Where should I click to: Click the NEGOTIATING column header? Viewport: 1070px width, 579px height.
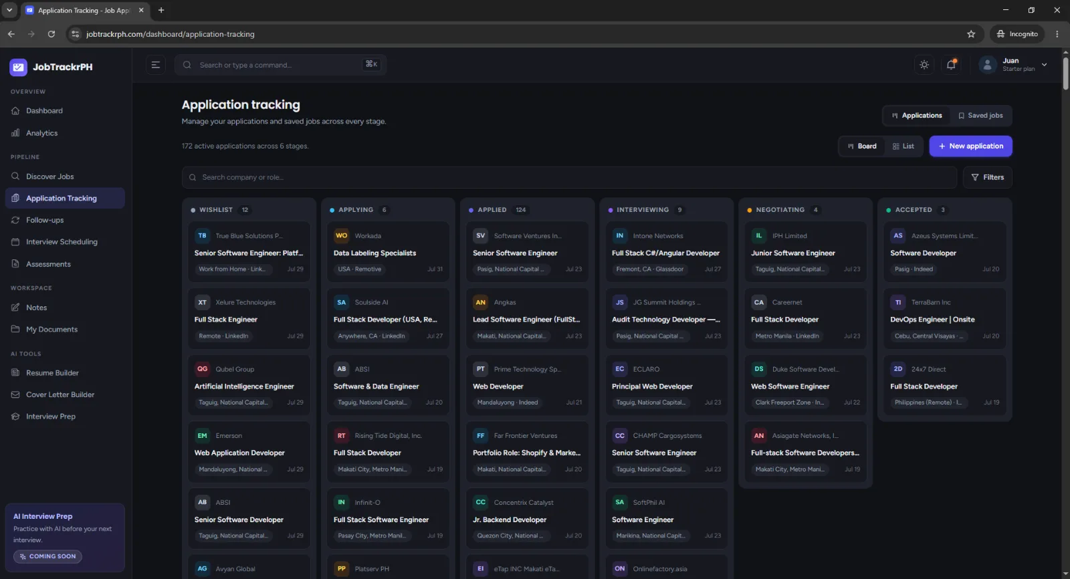coord(780,210)
